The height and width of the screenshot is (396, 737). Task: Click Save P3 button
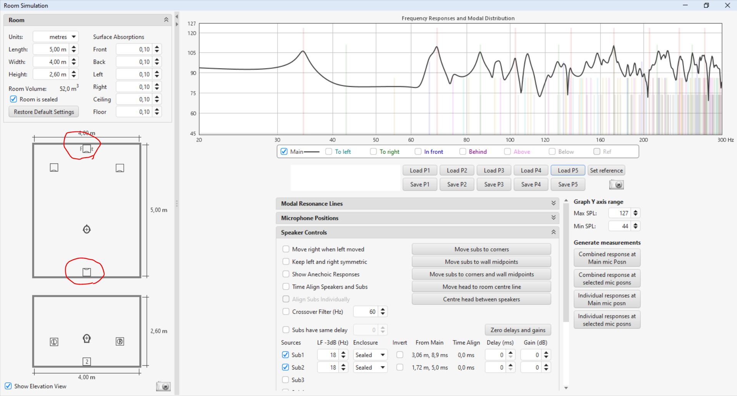tap(494, 185)
